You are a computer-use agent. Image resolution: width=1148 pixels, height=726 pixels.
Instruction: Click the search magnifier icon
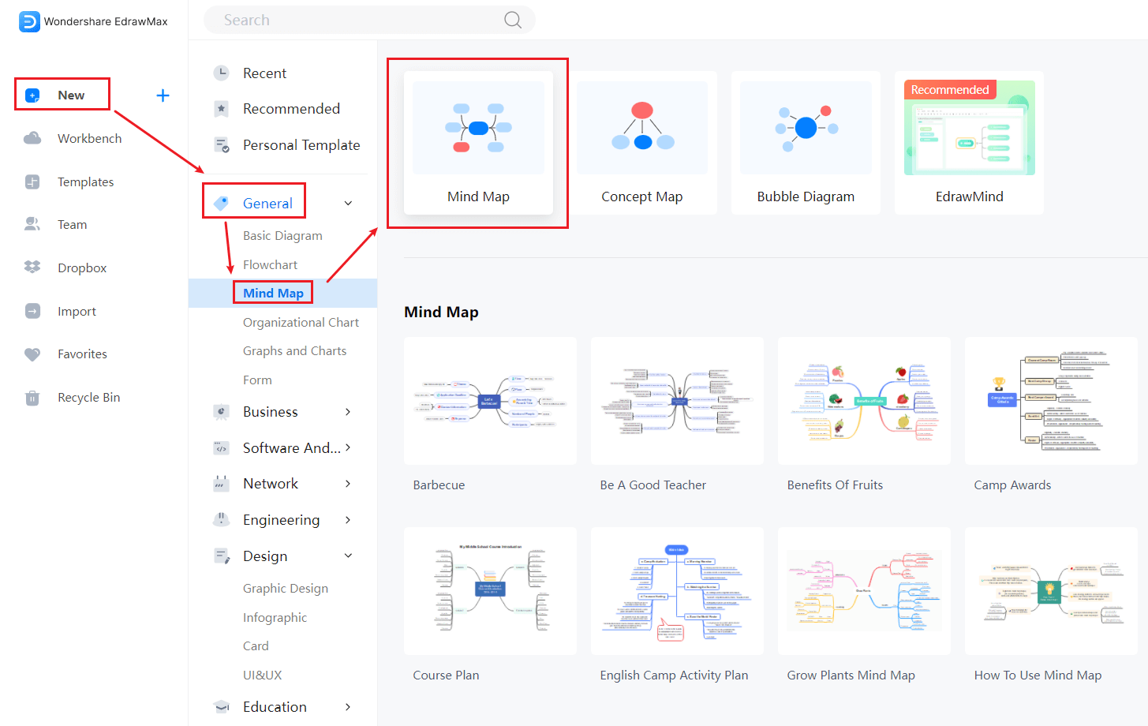pyautogui.click(x=513, y=21)
